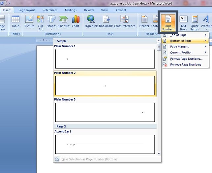Open the Quick Parts dropdown

(195, 22)
